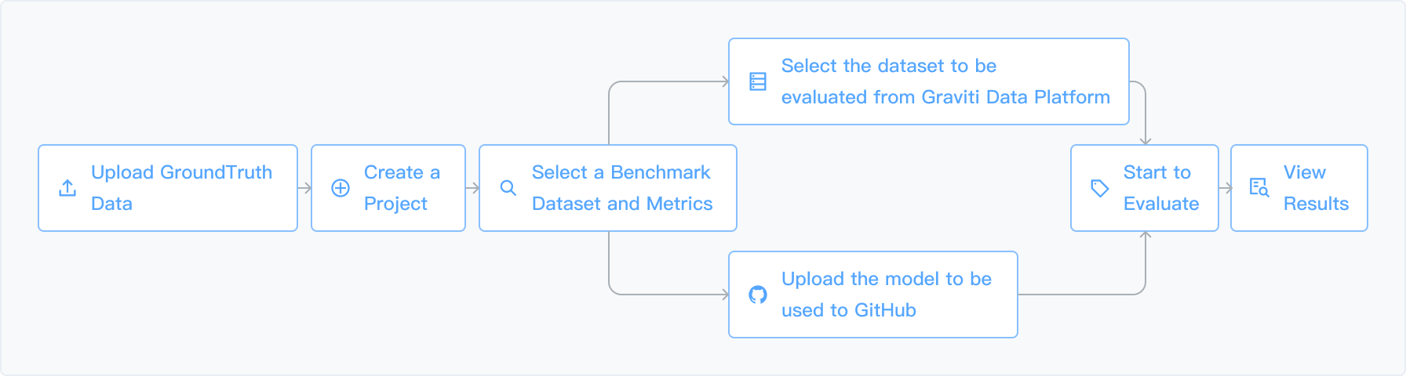
Task: Click Select a Benchmark Dataset and Metrics text
Action: point(622,188)
